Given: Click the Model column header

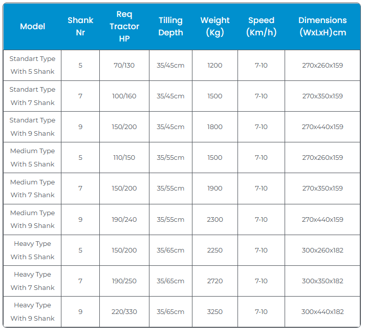Looking at the screenshot, I should pos(32,27).
